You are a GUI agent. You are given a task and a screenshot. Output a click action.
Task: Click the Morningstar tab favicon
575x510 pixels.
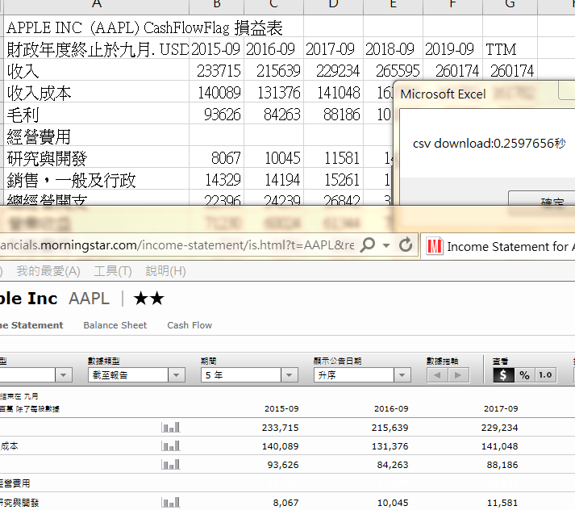435,246
